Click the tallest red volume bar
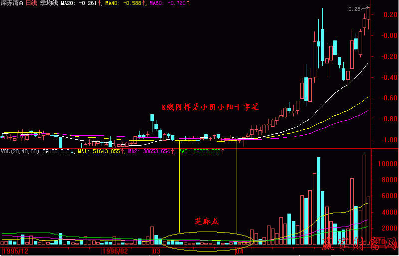The height and width of the screenshot is (256, 399). pyautogui.click(x=364, y=200)
